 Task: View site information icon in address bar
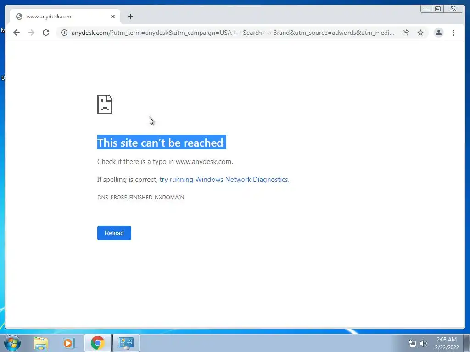(x=64, y=33)
